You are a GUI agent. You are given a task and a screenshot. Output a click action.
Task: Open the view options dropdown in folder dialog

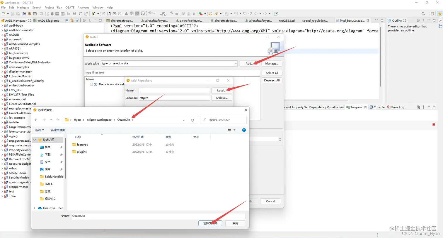pyautogui.click(x=234, y=130)
